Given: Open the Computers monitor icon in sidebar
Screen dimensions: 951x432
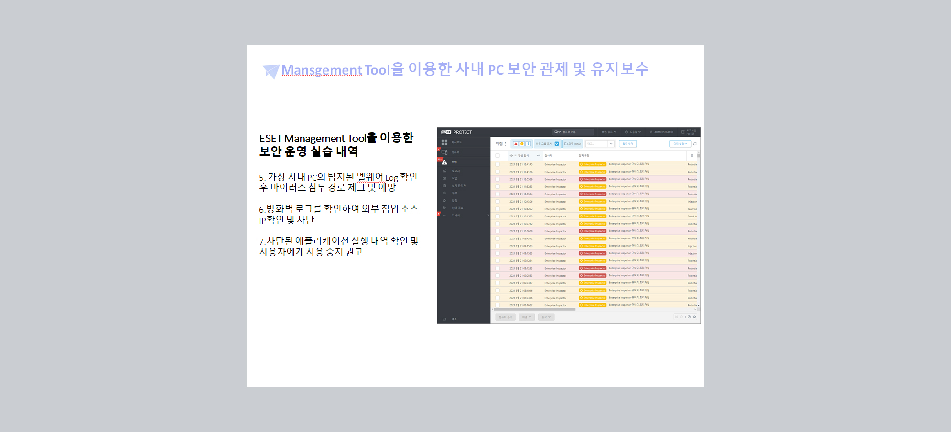Looking at the screenshot, I should [x=444, y=152].
